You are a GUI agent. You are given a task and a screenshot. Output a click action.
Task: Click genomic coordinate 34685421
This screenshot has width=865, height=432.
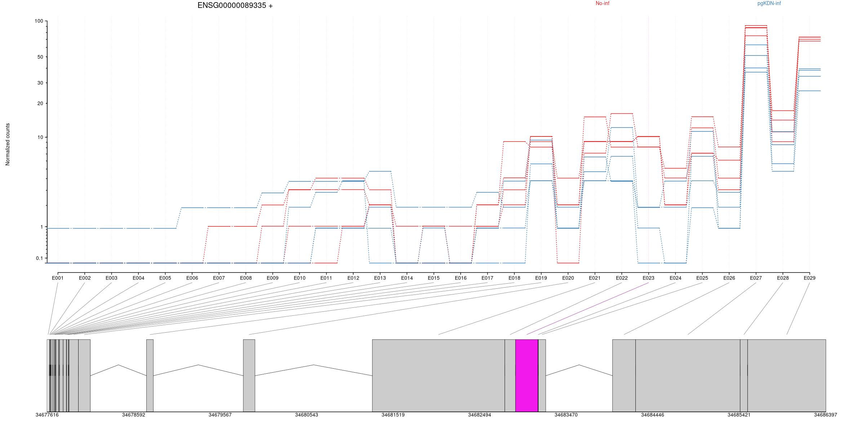[739, 415]
